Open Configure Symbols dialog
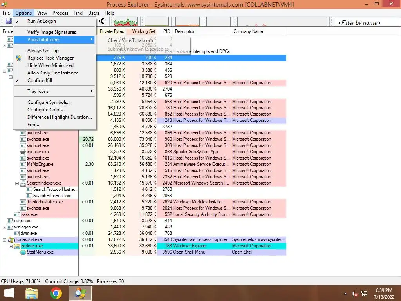Screen dimensions: 401x301 pyautogui.click(x=54, y=102)
